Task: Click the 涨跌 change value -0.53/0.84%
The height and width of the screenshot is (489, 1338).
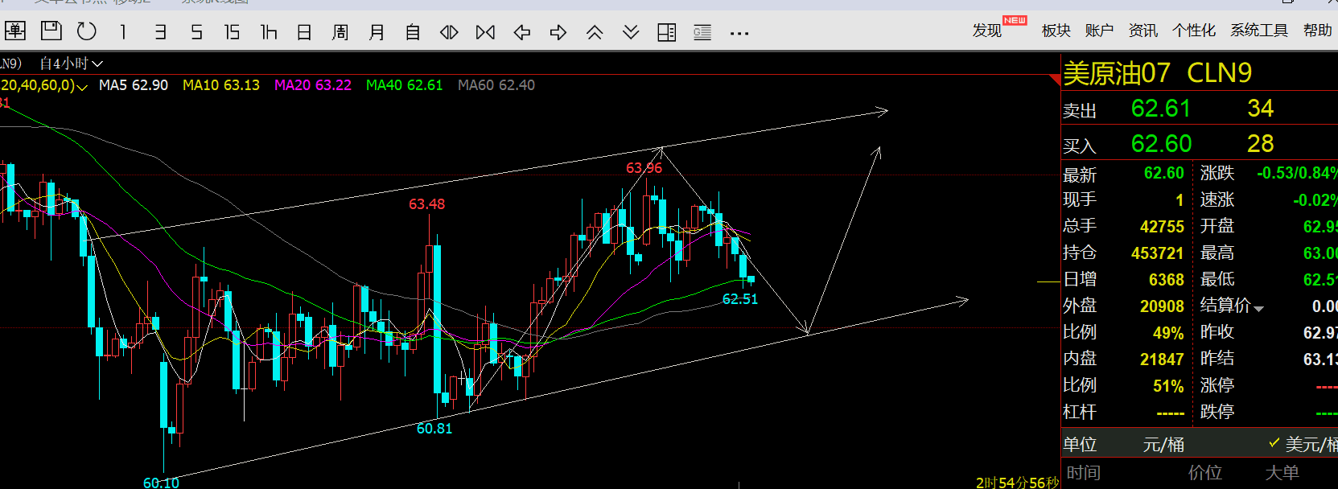Action: [x=1297, y=173]
